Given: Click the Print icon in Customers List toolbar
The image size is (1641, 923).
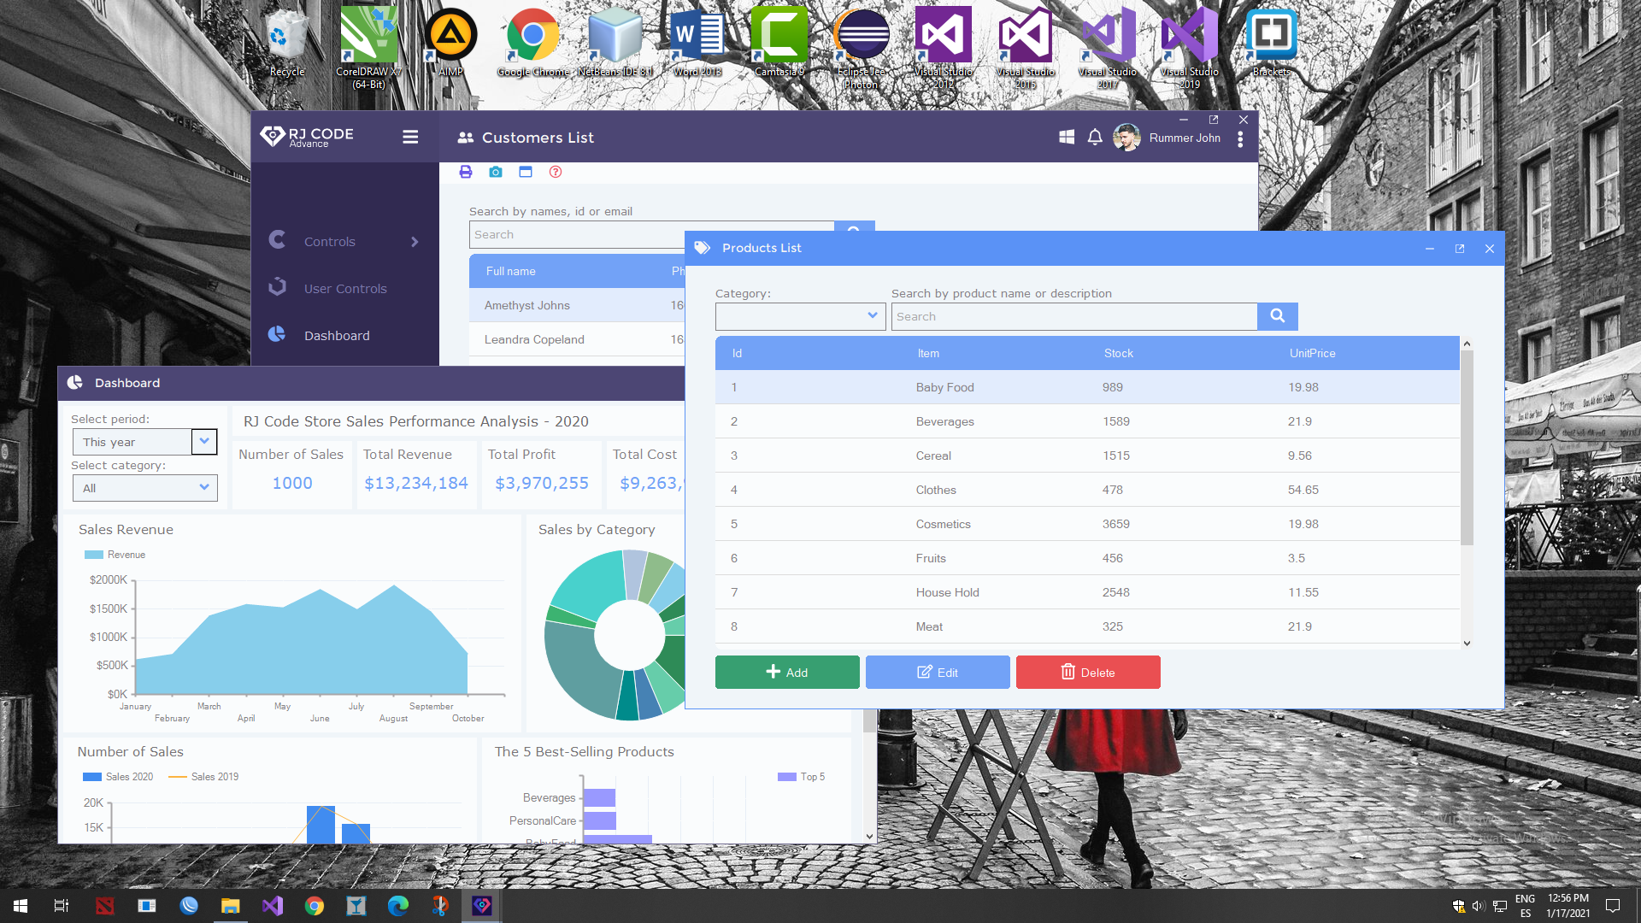Looking at the screenshot, I should [465, 172].
